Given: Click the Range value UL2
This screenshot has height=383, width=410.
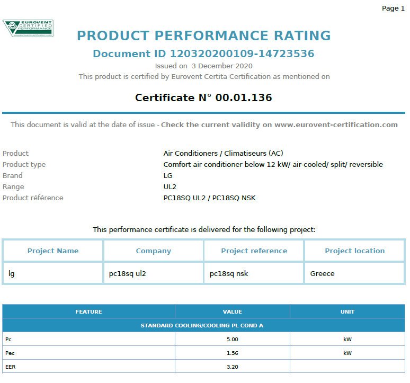Looking at the screenshot, I should click(x=170, y=186).
